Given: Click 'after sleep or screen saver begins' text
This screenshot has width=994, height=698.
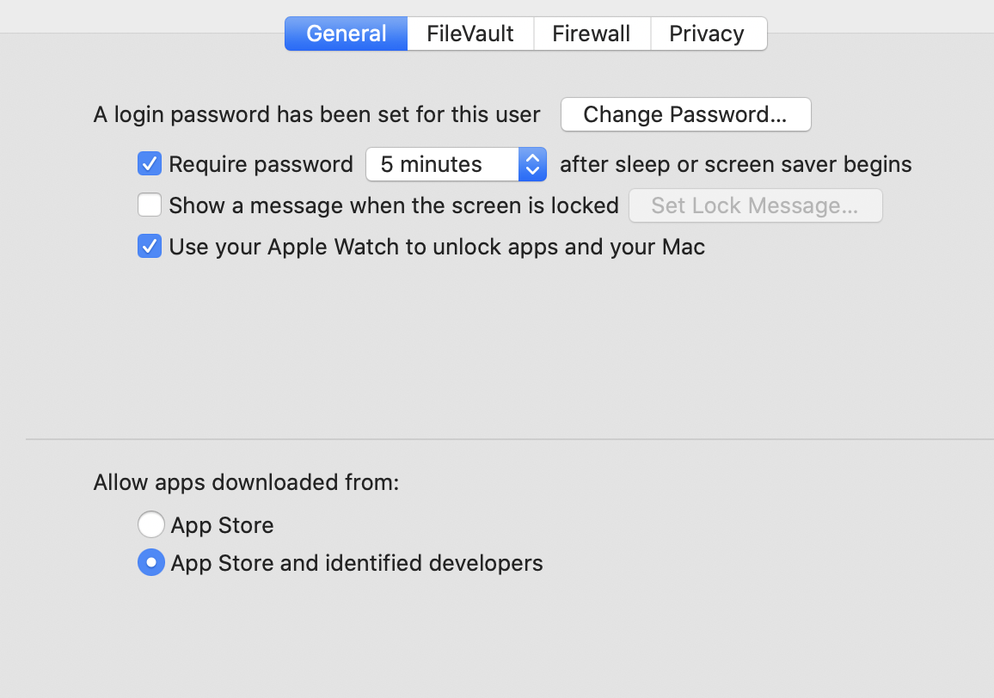Looking at the screenshot, I should pos(735,164).
